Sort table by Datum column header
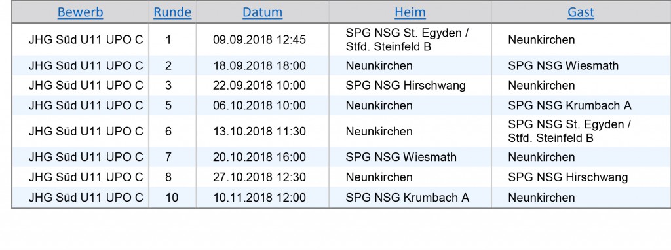671x250 pixels. (262, 12)
